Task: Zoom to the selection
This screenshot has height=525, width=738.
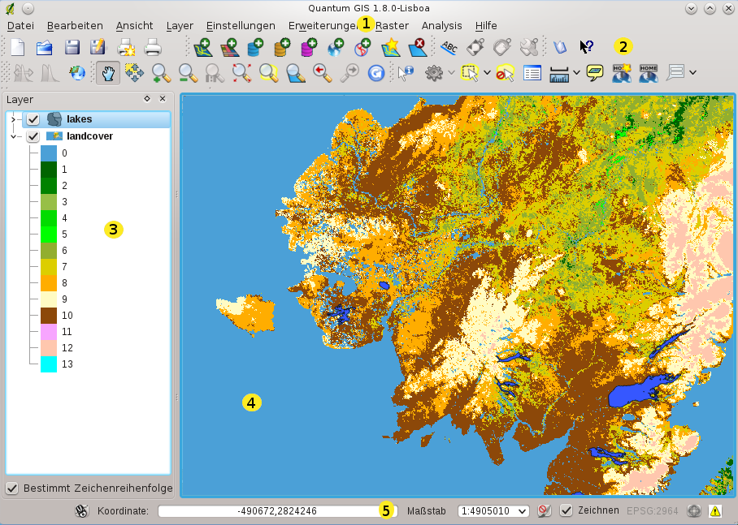Action: [x=268, y=73]
